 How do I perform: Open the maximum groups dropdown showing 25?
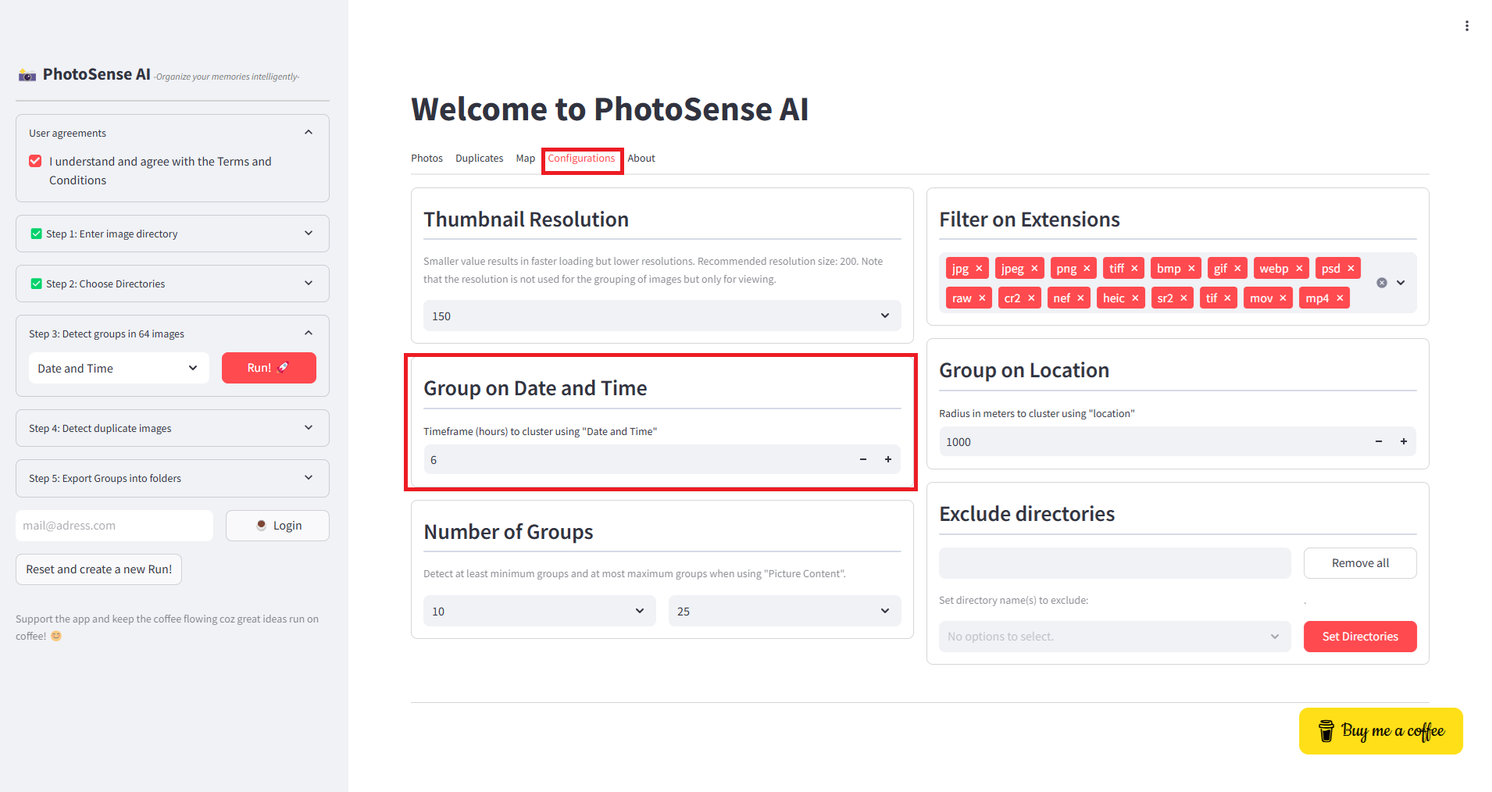click(785, 611)
